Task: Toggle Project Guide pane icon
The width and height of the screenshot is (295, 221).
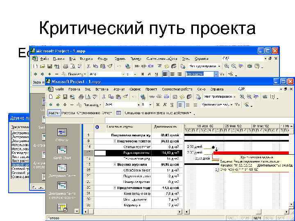Action: click(118, 113)
